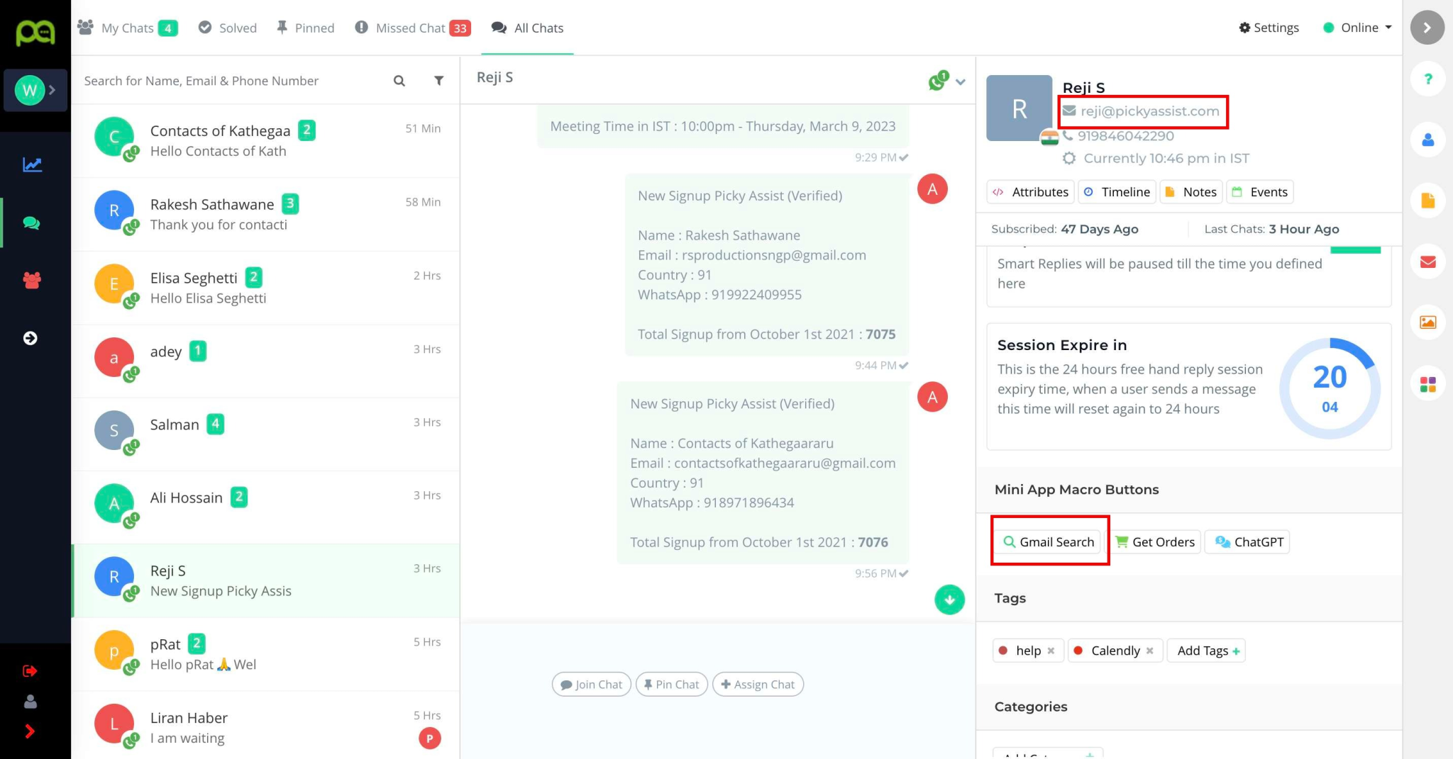This screenshot has height=759, width=1453.
Task: Select the search magnifier in the contacts list
Action: [x=399, y=81]
